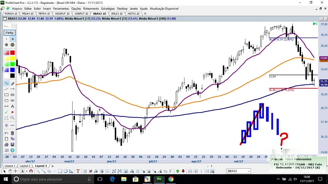Click the floppy disk save icon
The image size is (328, 184).
[12, 145]
